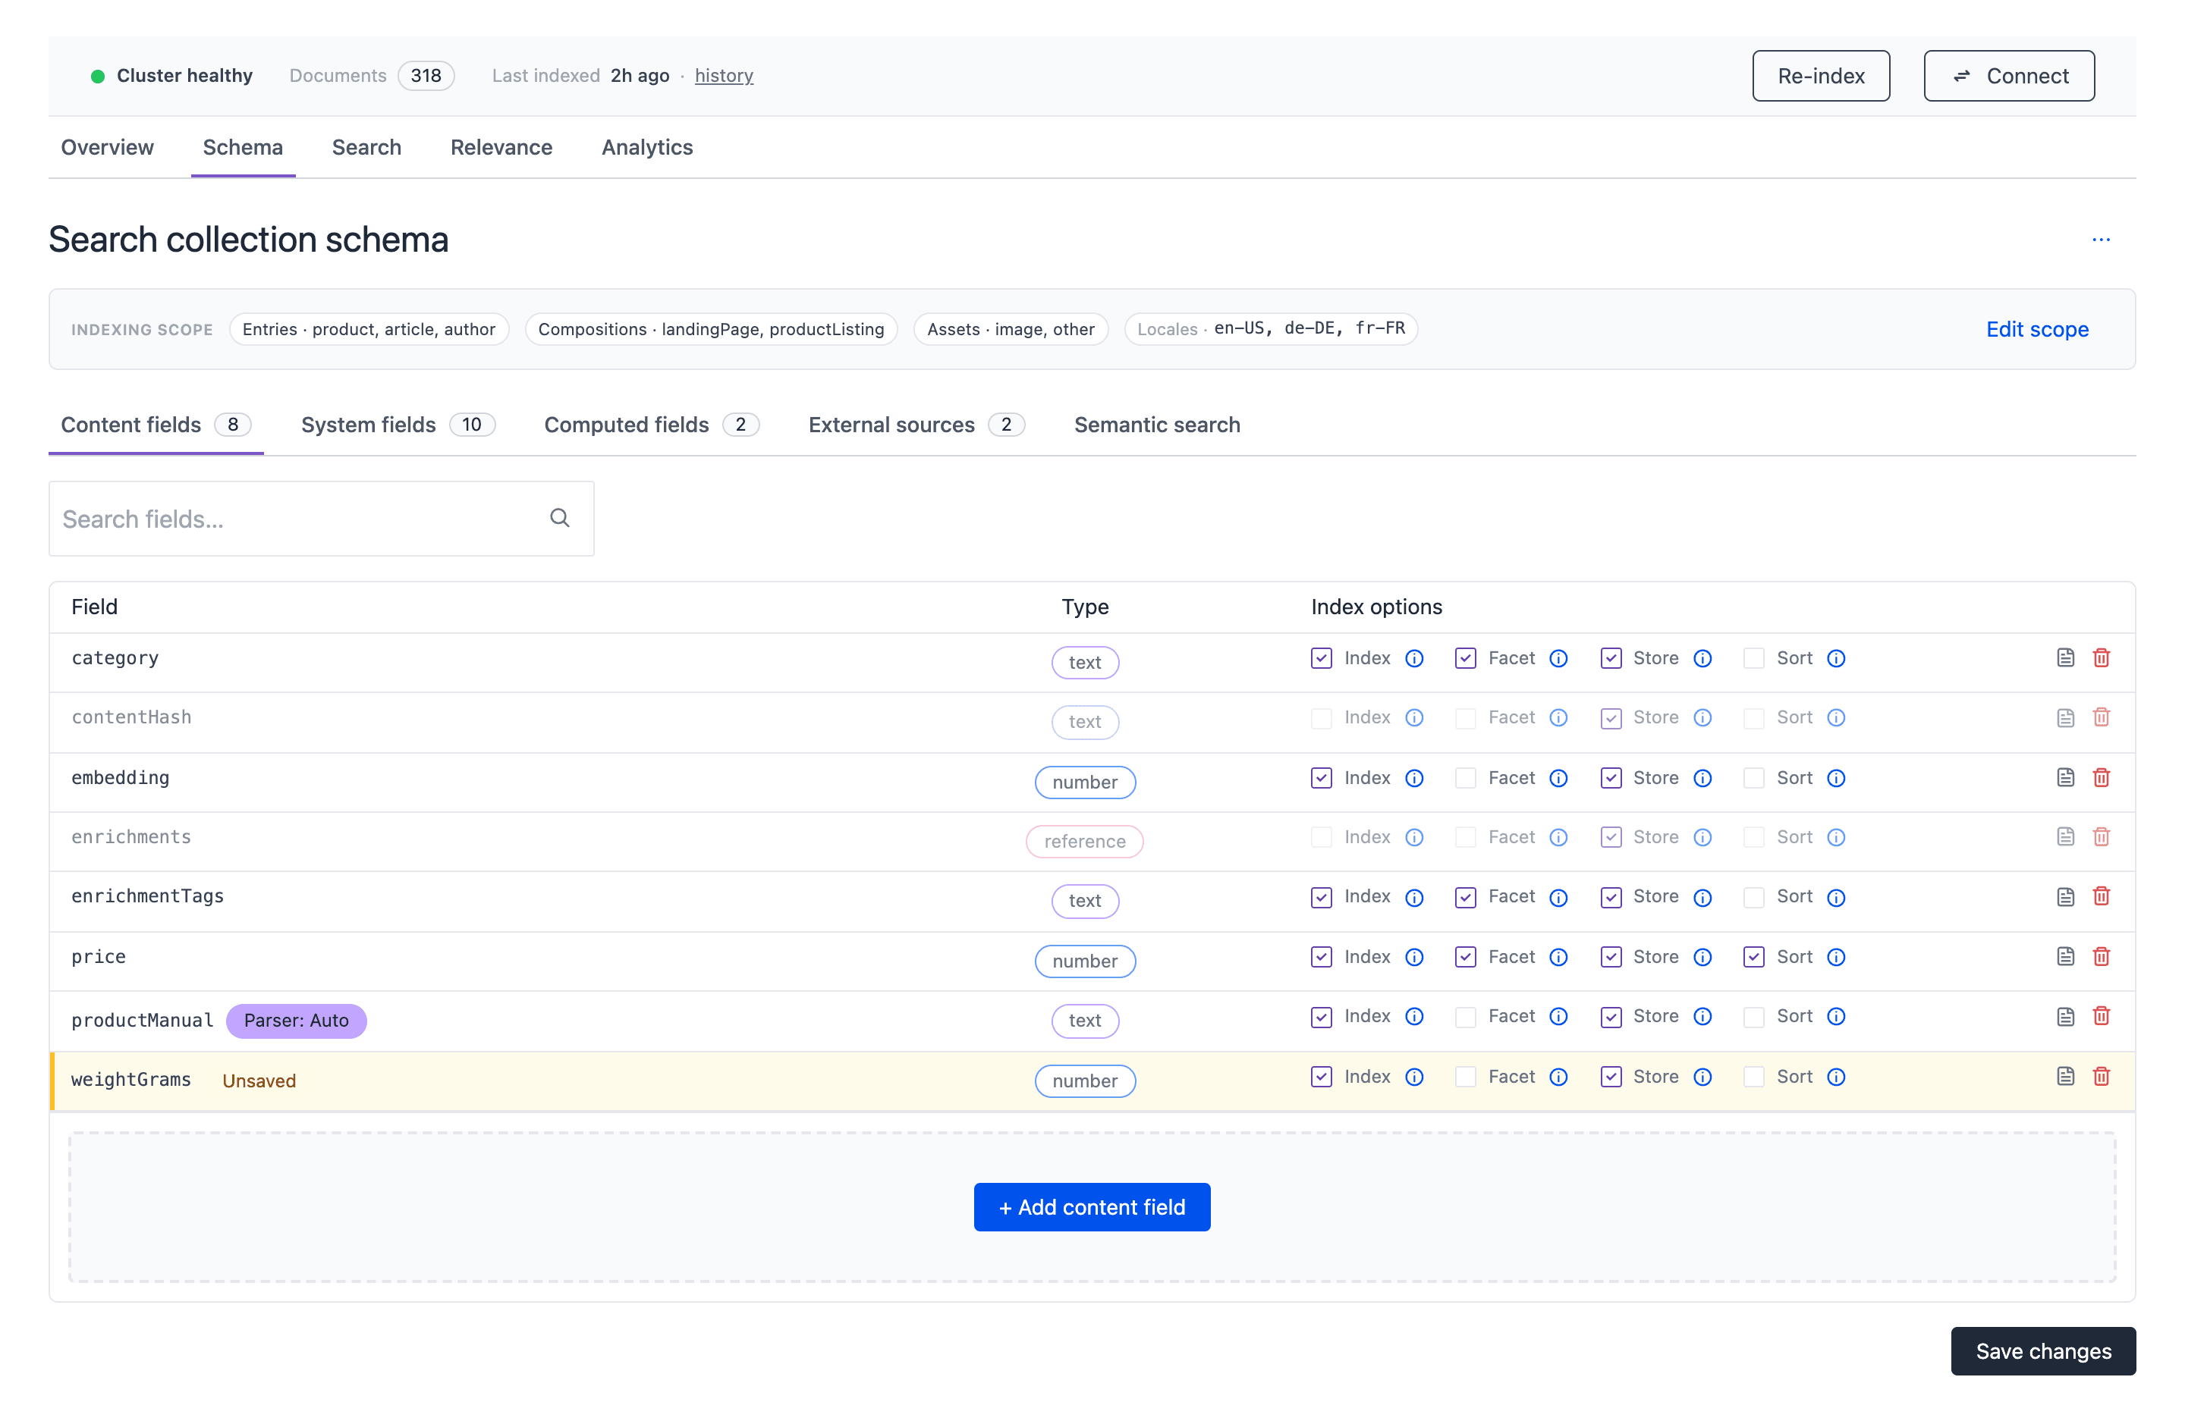Click the Entries scope chip
2185x1424 pixels.
(369, 329)
